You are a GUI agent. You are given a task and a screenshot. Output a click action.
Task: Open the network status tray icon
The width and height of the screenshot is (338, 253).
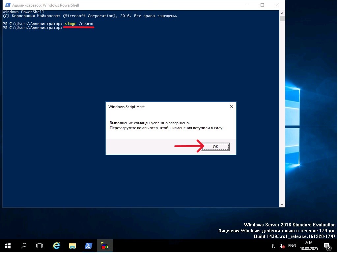[x=274, y=246]
